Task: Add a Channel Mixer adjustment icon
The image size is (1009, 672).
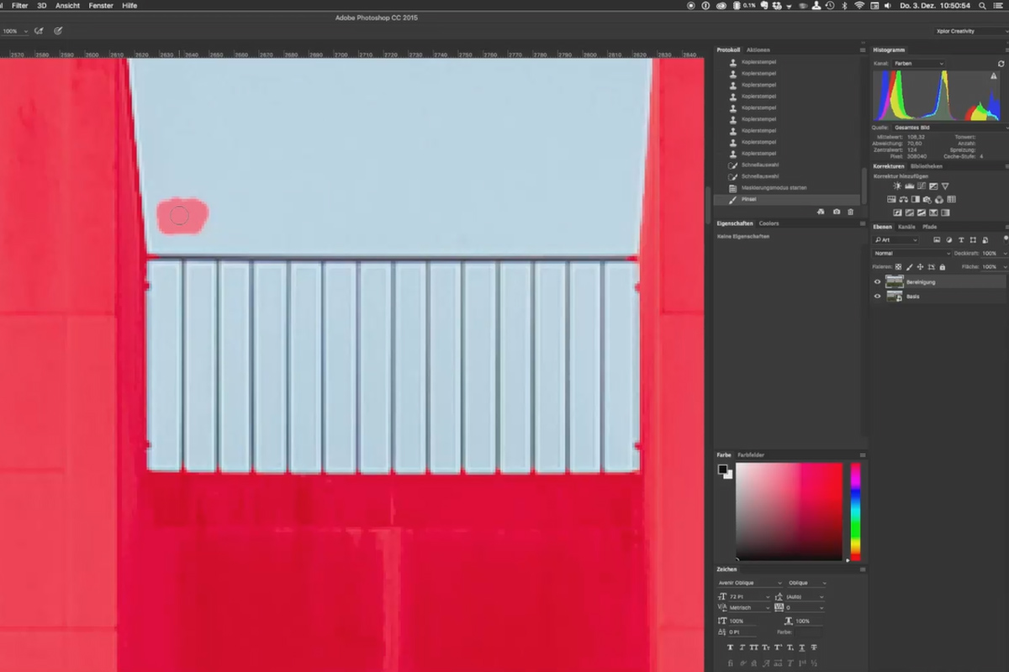Action: 939,199
